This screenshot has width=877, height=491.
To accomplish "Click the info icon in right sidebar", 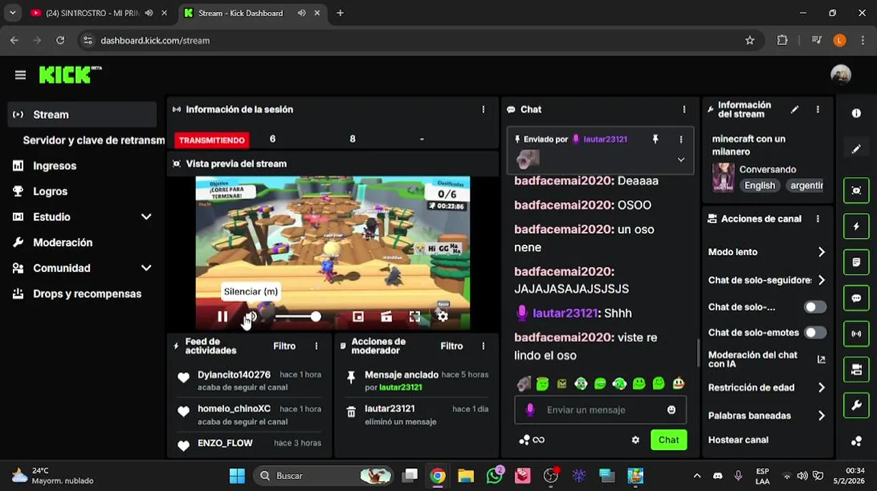I will pyautogui.click(x=857, y=113).
